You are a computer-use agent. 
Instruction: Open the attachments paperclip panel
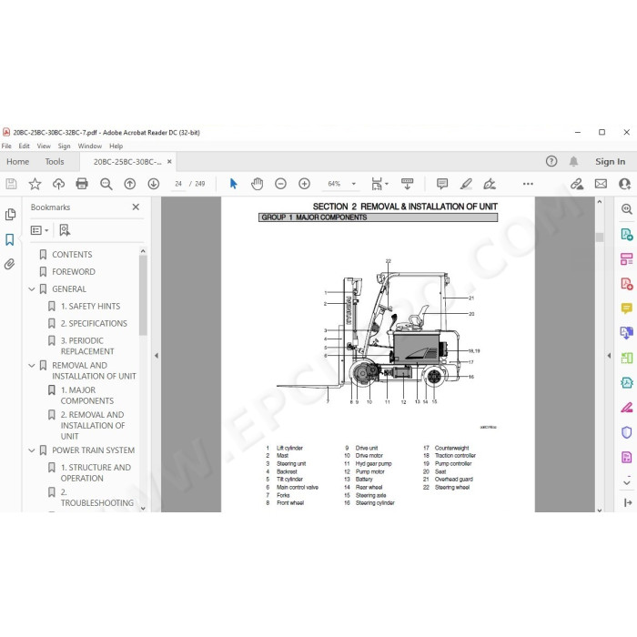(10, 265)
